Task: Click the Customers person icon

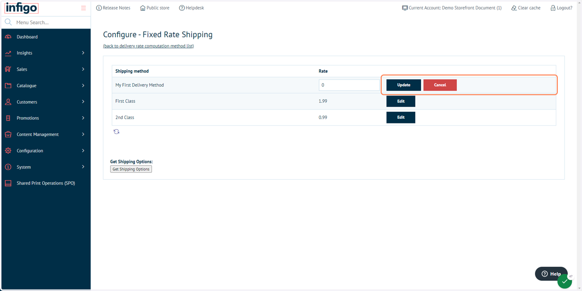Action: 8,102
